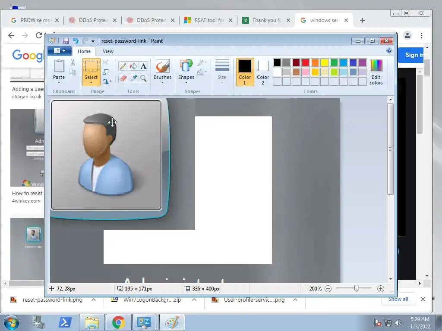Viewport: 442px width, 331px height.
Task: Click Show all downloads link
Action: [398, 299]
